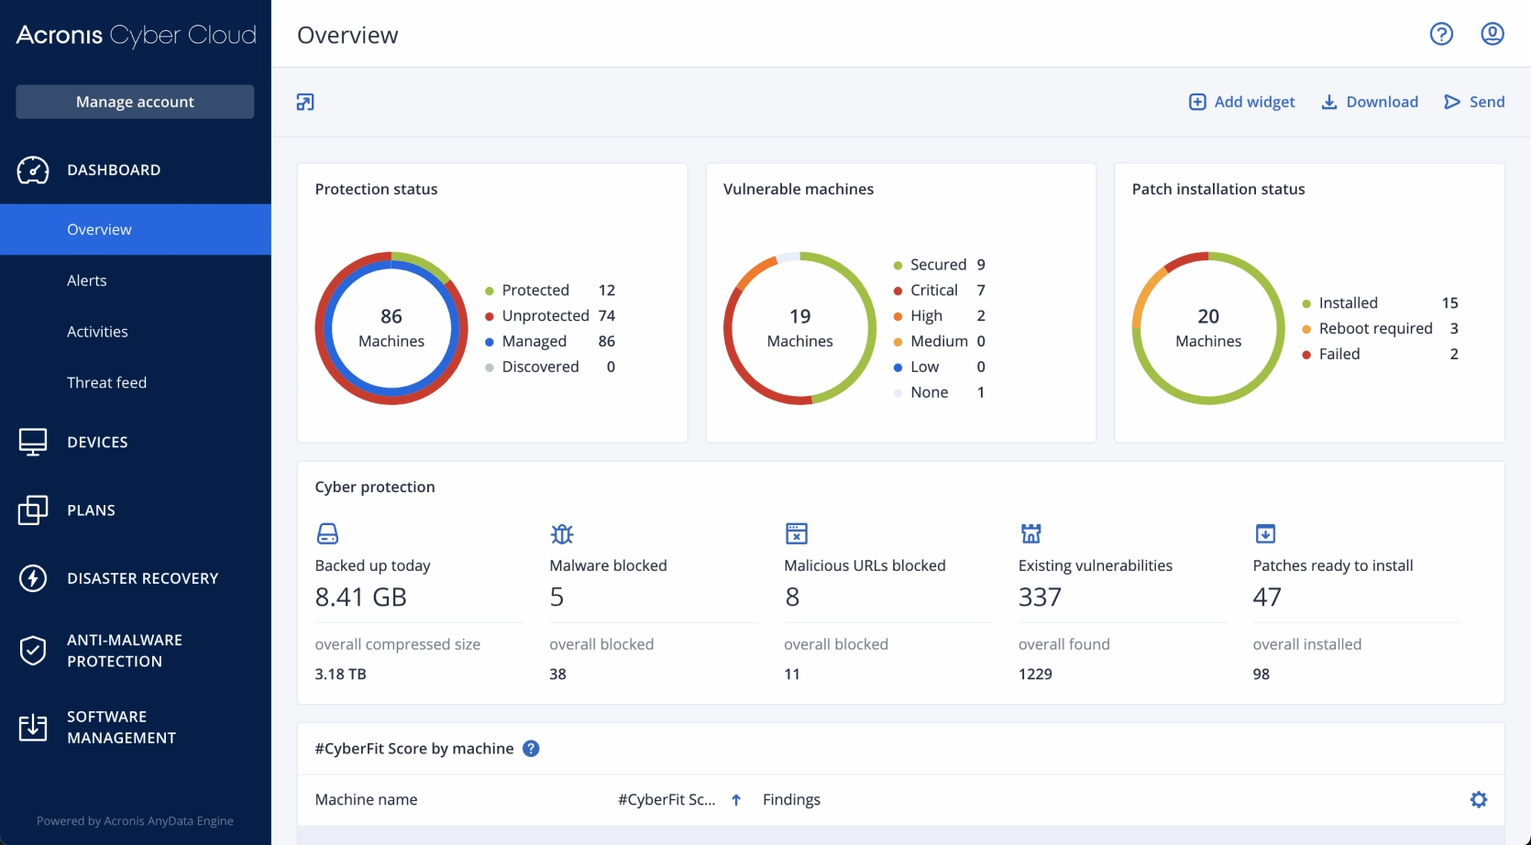Go to Threat feed in sidebar
This screenshot has width=1531, height=845.
tap(106, 382)
